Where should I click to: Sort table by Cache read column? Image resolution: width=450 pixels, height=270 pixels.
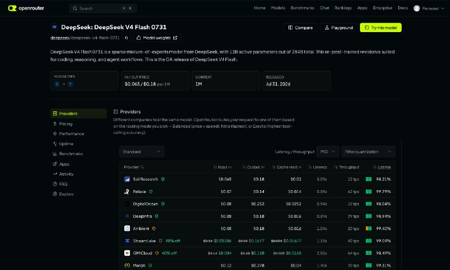coord(287,167)
